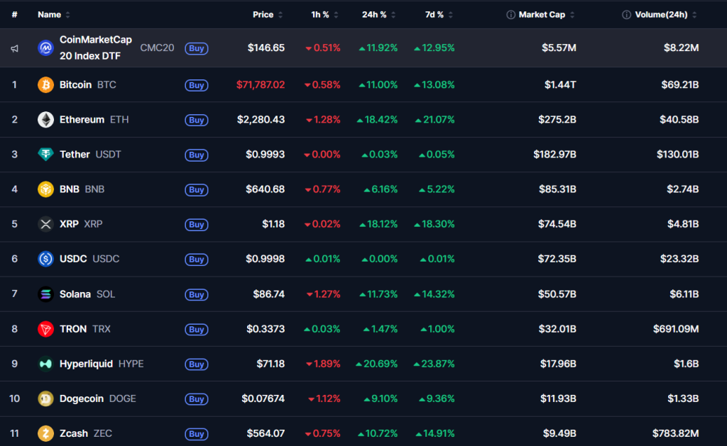Sort by rank # column header
The width and height of the screenshot is (727, 446).
14,15
